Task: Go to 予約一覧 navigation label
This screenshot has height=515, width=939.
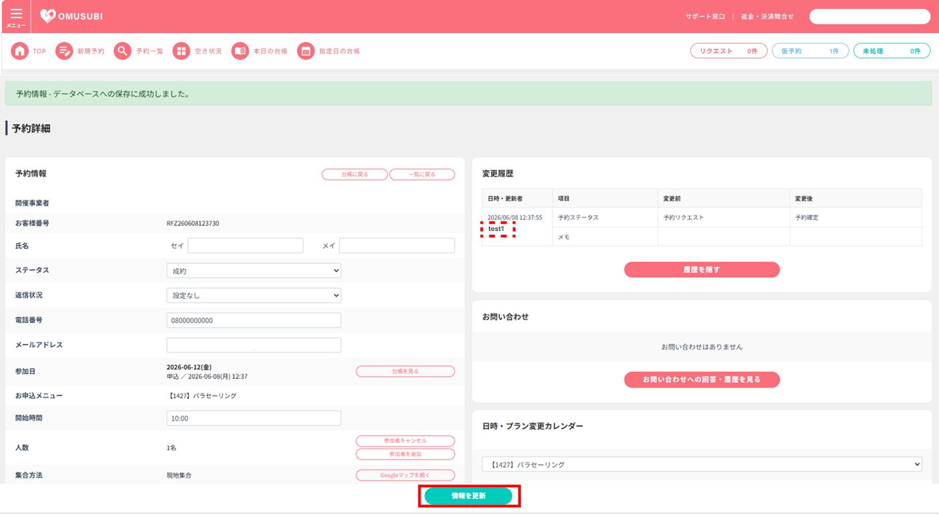Action: 150,51
